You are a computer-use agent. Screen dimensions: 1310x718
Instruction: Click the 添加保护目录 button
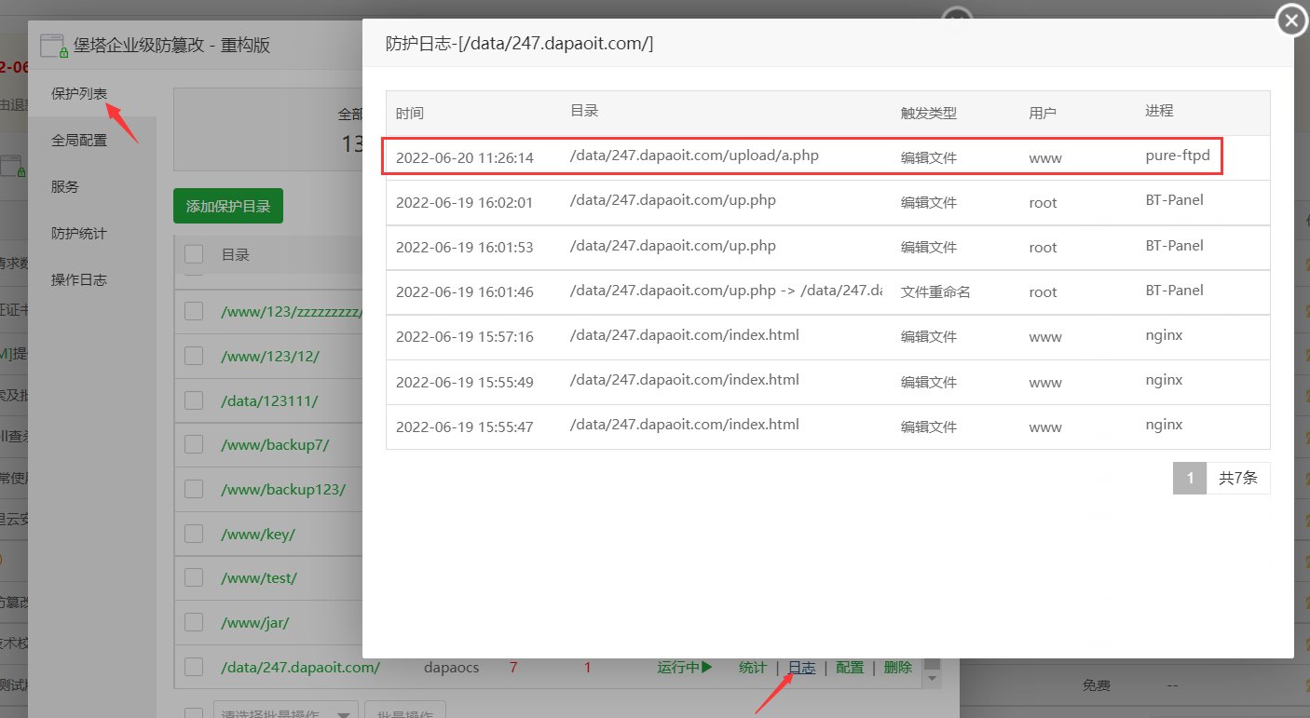228,207
